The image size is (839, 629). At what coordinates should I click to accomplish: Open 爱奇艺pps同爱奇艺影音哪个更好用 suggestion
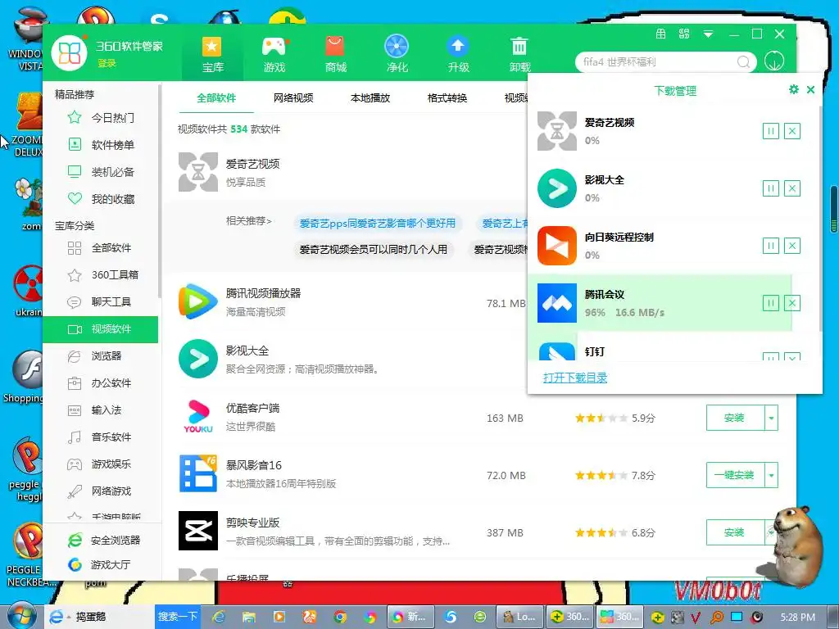[x=377, y=223]
